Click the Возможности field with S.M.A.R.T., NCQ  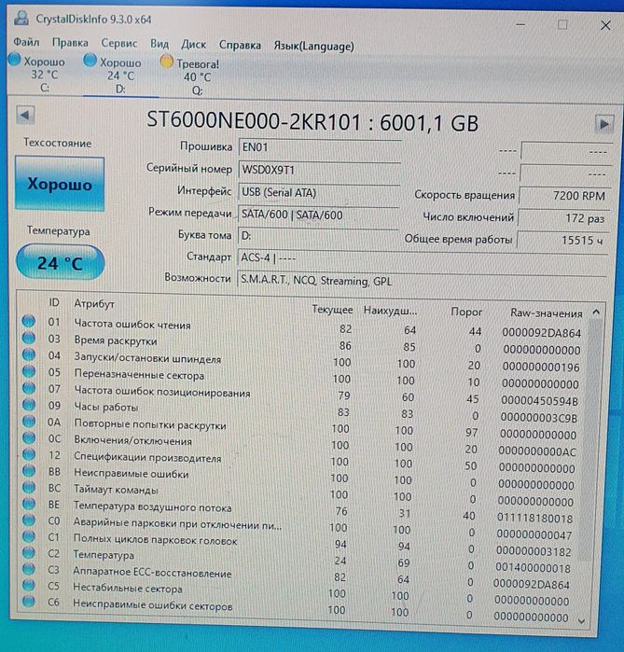coord(422,281)
